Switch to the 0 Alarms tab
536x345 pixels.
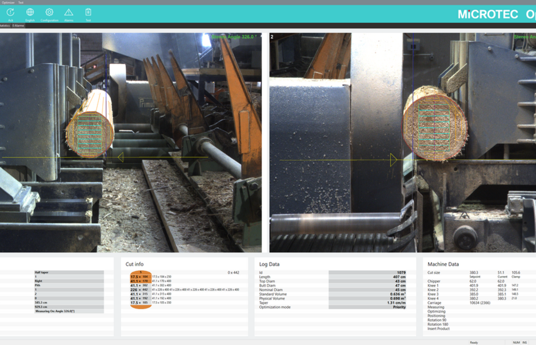pyautogui.click(x=18, y=26)
